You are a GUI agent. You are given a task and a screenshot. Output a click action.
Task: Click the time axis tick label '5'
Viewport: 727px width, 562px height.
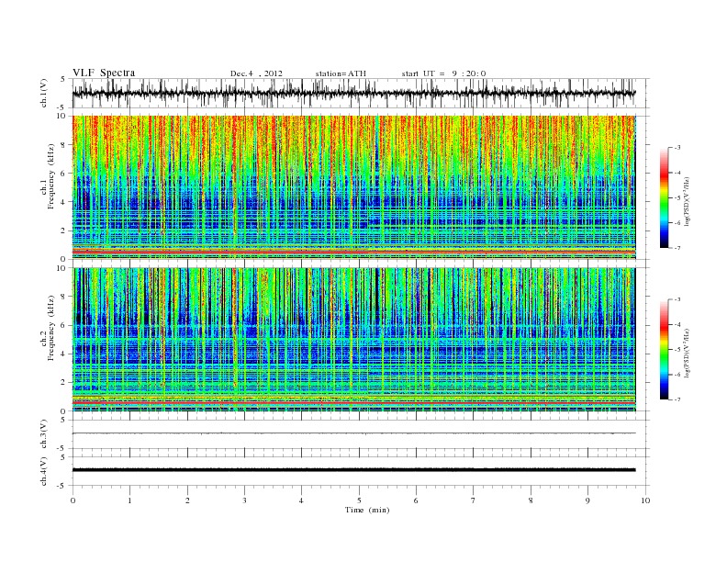pos(359,500)
